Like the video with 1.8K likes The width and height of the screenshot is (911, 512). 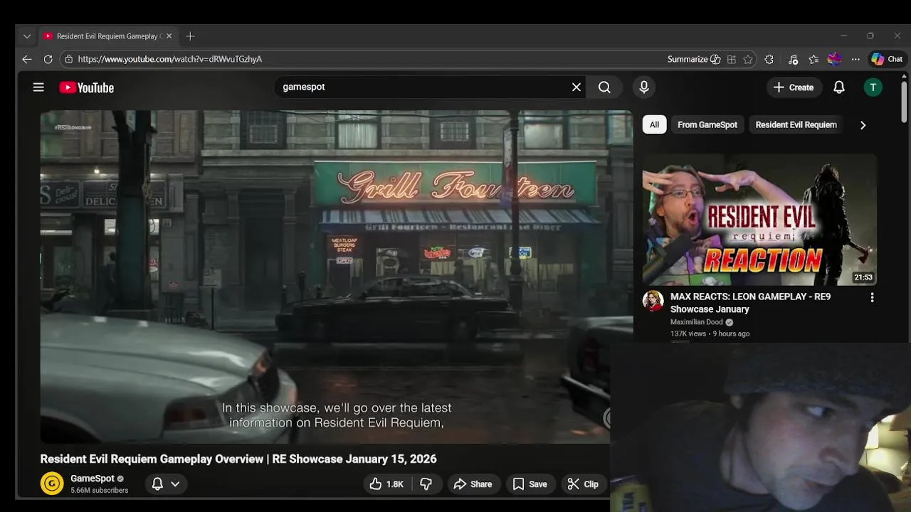coord(386,484)
